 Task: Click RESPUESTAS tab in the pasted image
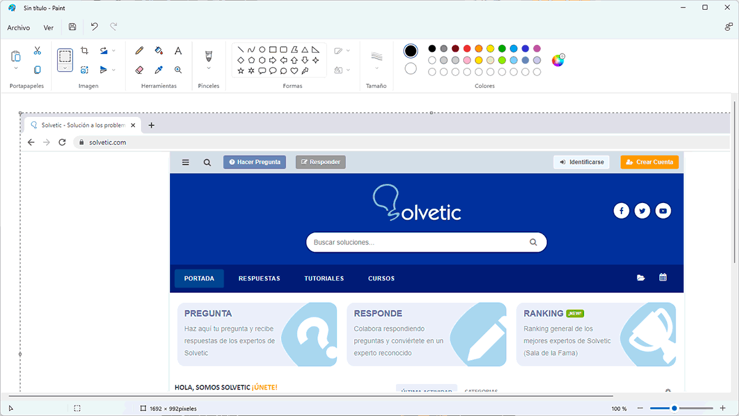pyautogui.click(x=259, y=278)
